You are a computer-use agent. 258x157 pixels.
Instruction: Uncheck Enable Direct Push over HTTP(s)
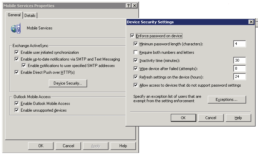[17, 72]
